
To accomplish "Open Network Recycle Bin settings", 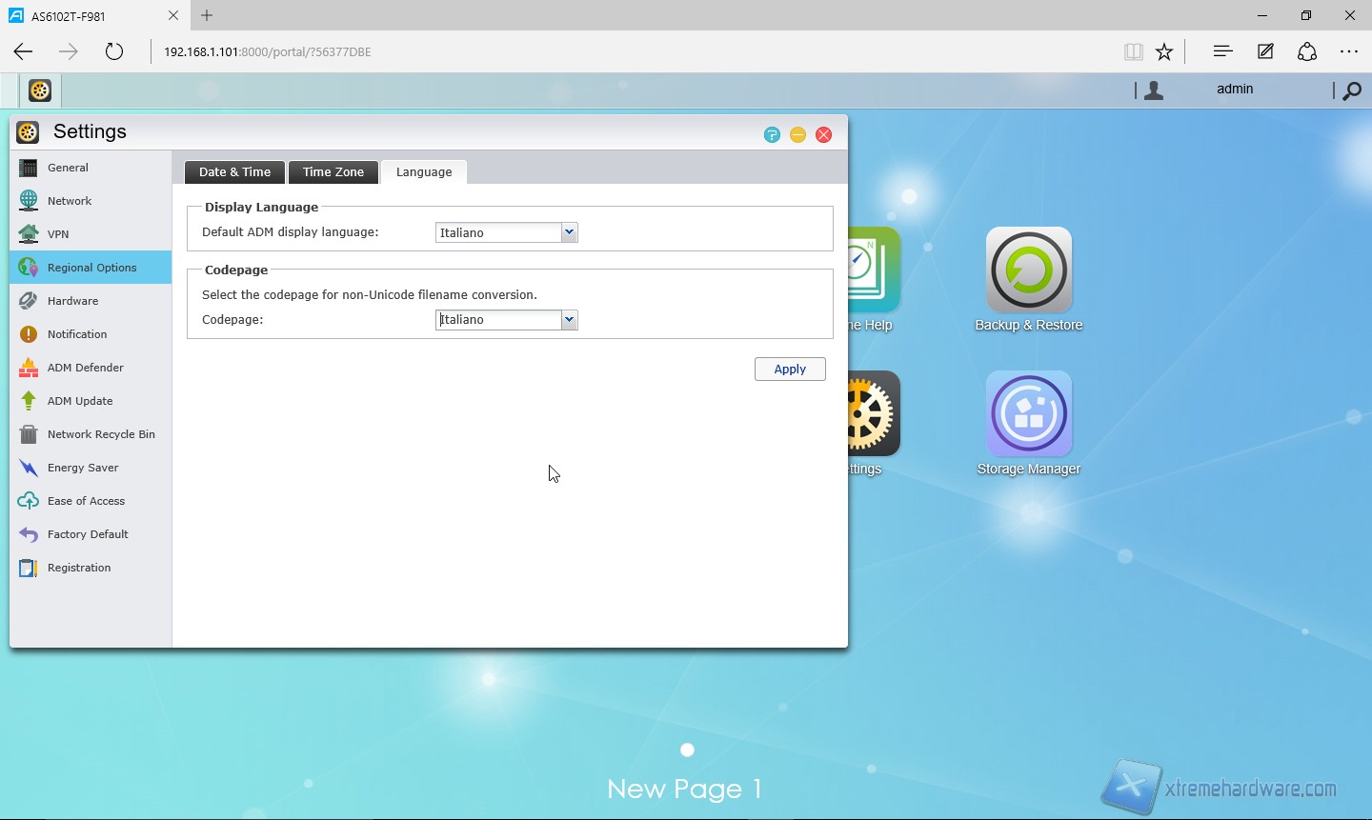I will point(100,434).
